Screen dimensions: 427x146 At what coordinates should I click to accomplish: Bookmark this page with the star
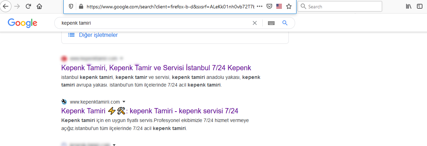288,6
